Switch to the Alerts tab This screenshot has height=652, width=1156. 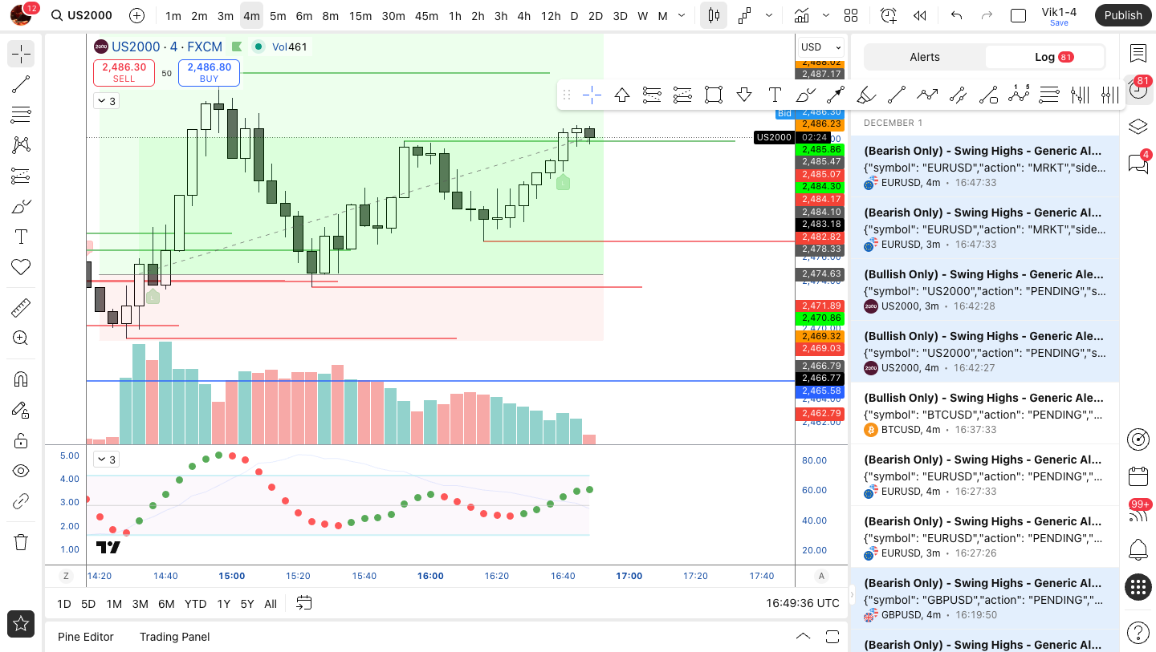pyautogui.click(x=925, y=57)
